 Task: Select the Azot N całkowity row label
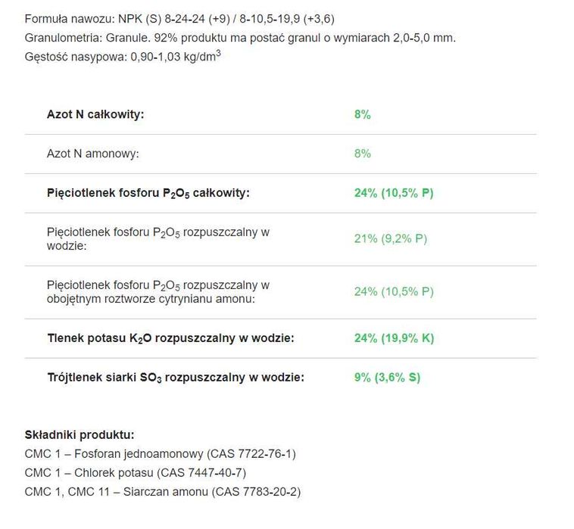tap(95, 114)
